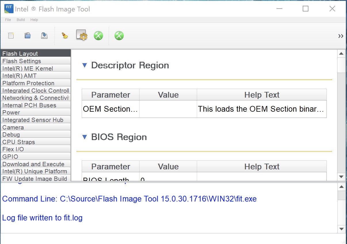Go to the Platform Protection tab

[28, 83]
